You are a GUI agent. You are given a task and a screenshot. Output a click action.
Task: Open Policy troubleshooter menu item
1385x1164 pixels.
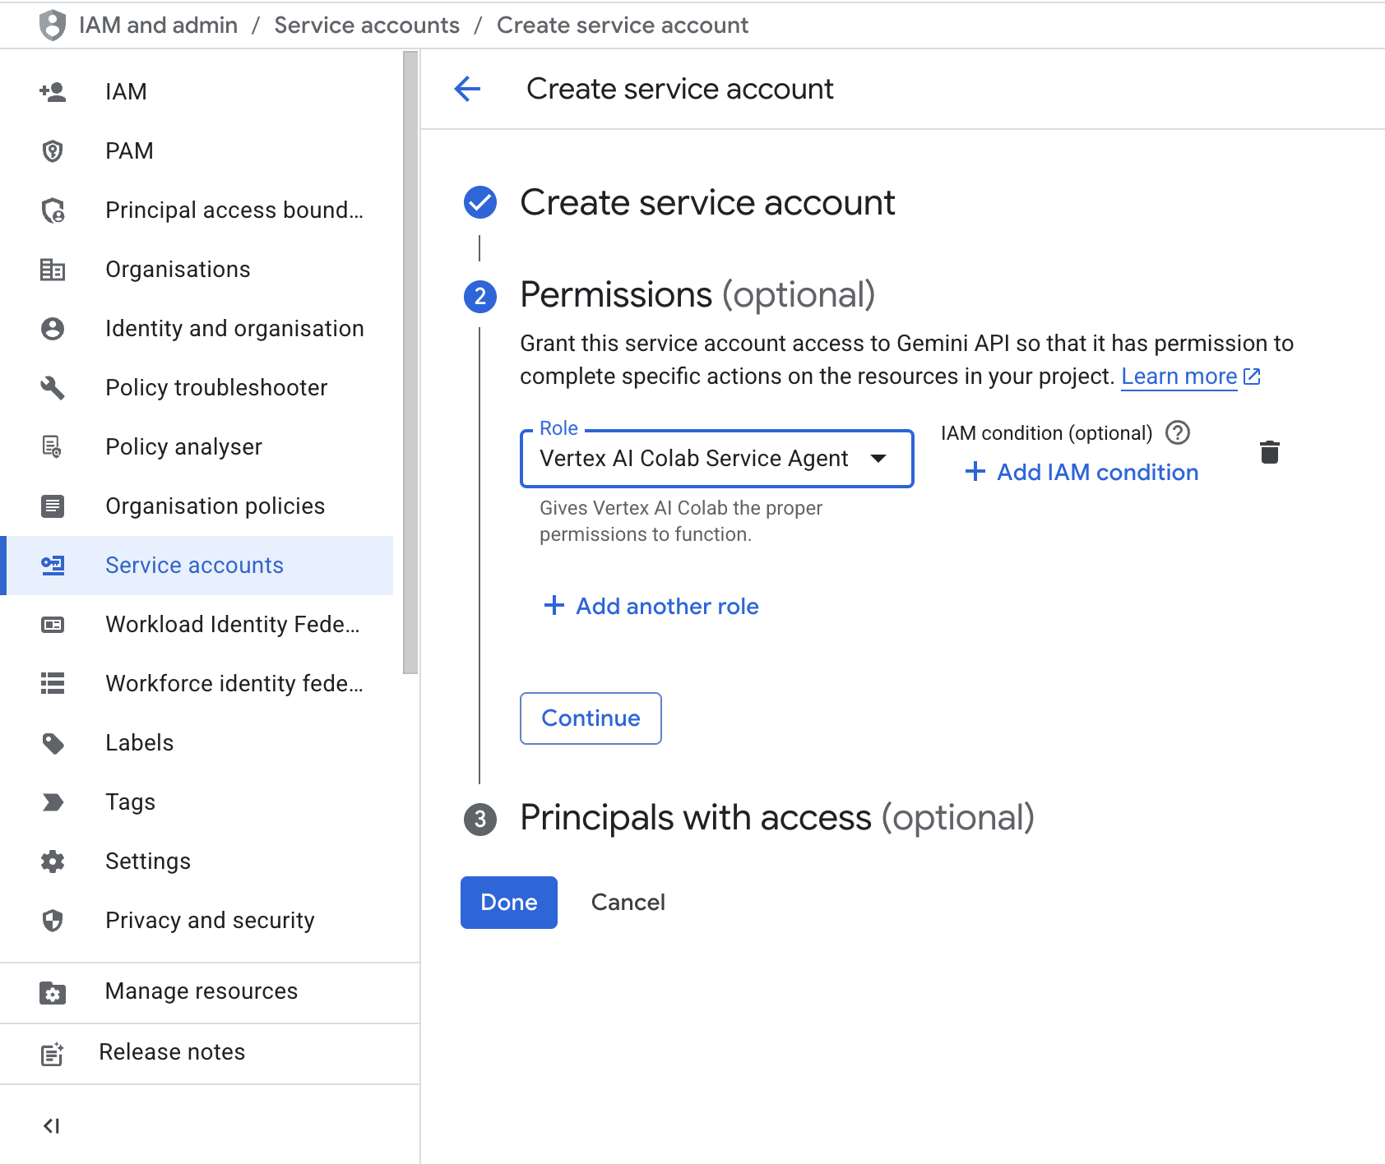197,388
